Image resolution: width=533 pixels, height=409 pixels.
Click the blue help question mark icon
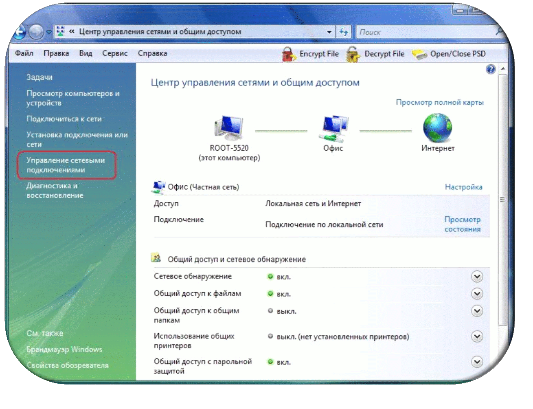pyautogui.click(x=491, y=69)
